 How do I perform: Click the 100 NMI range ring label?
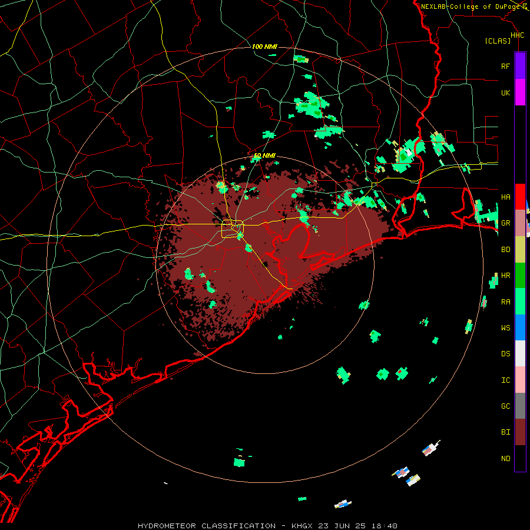coord(264,47)
